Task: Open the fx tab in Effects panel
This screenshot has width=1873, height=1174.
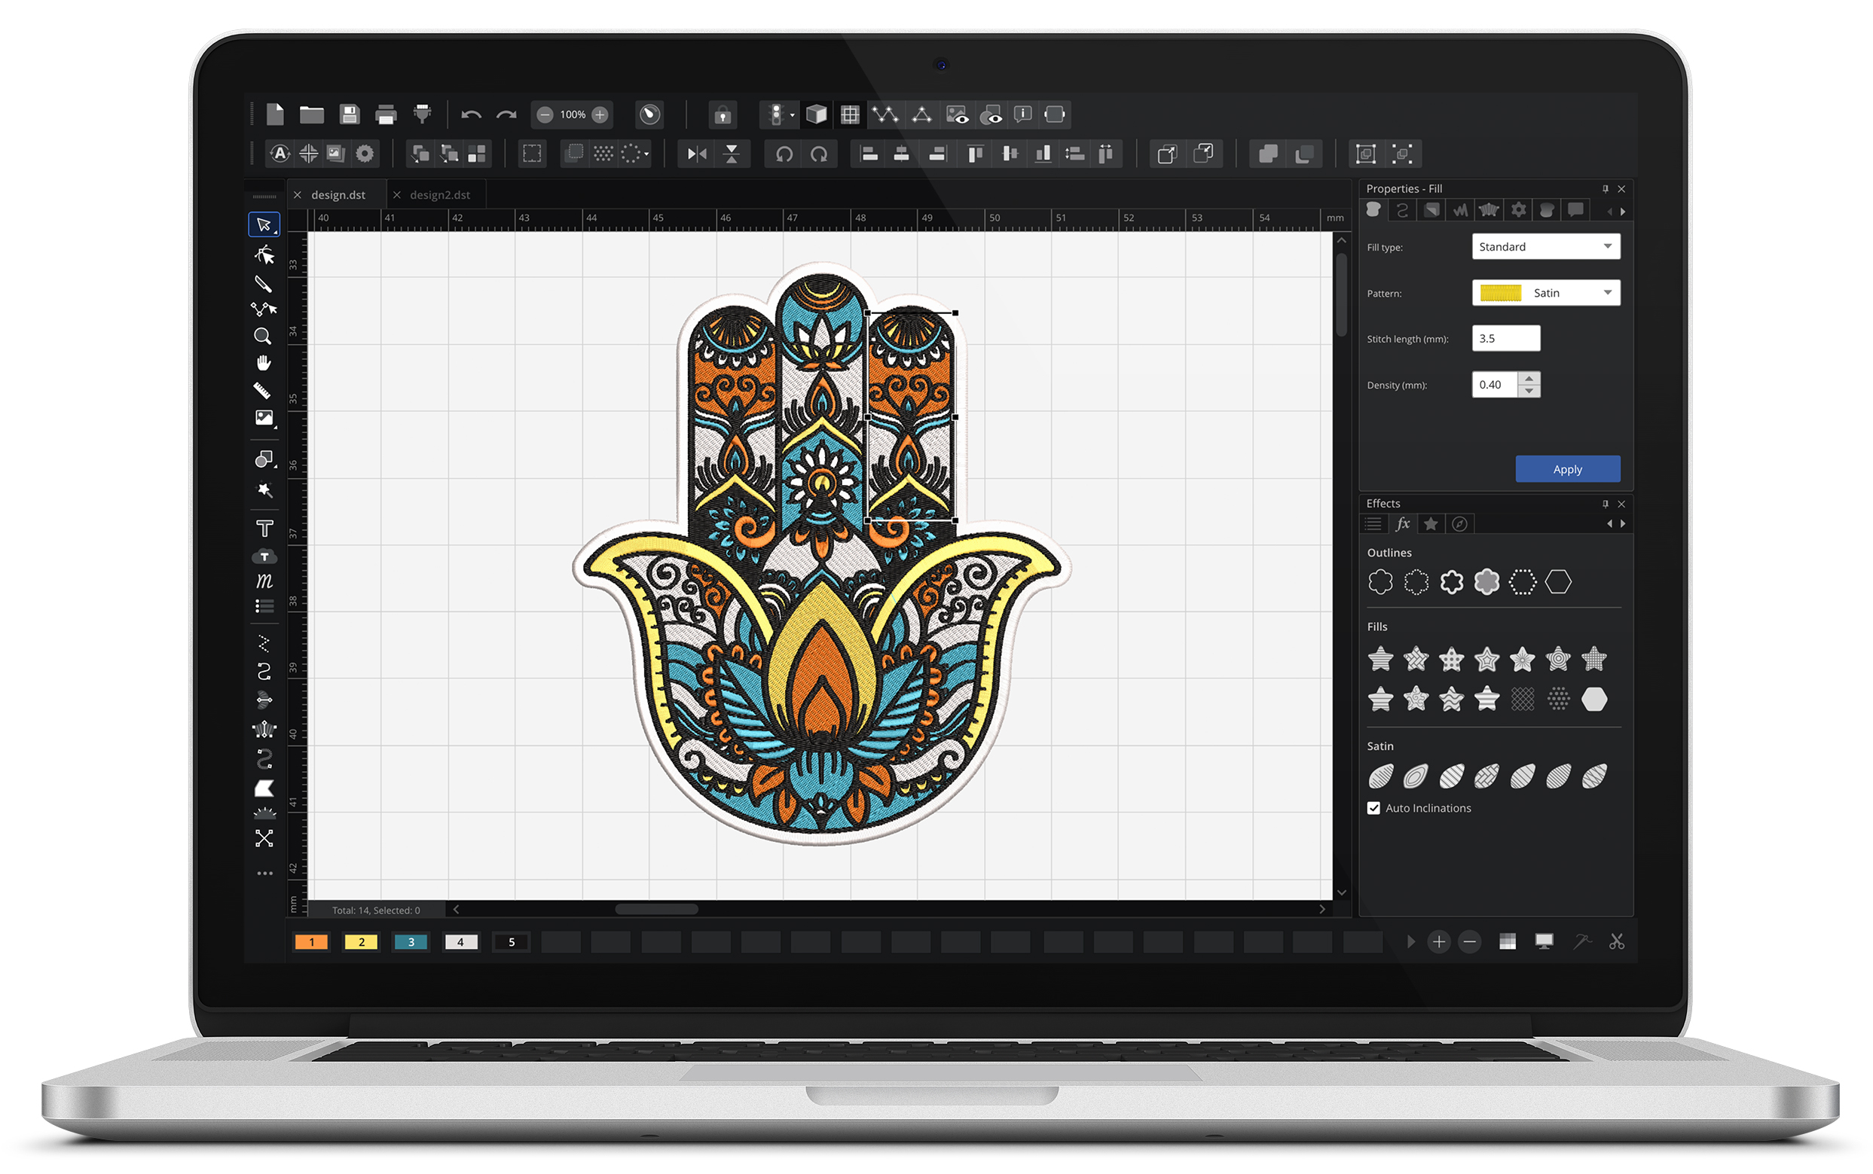Action: point(1402,524)
